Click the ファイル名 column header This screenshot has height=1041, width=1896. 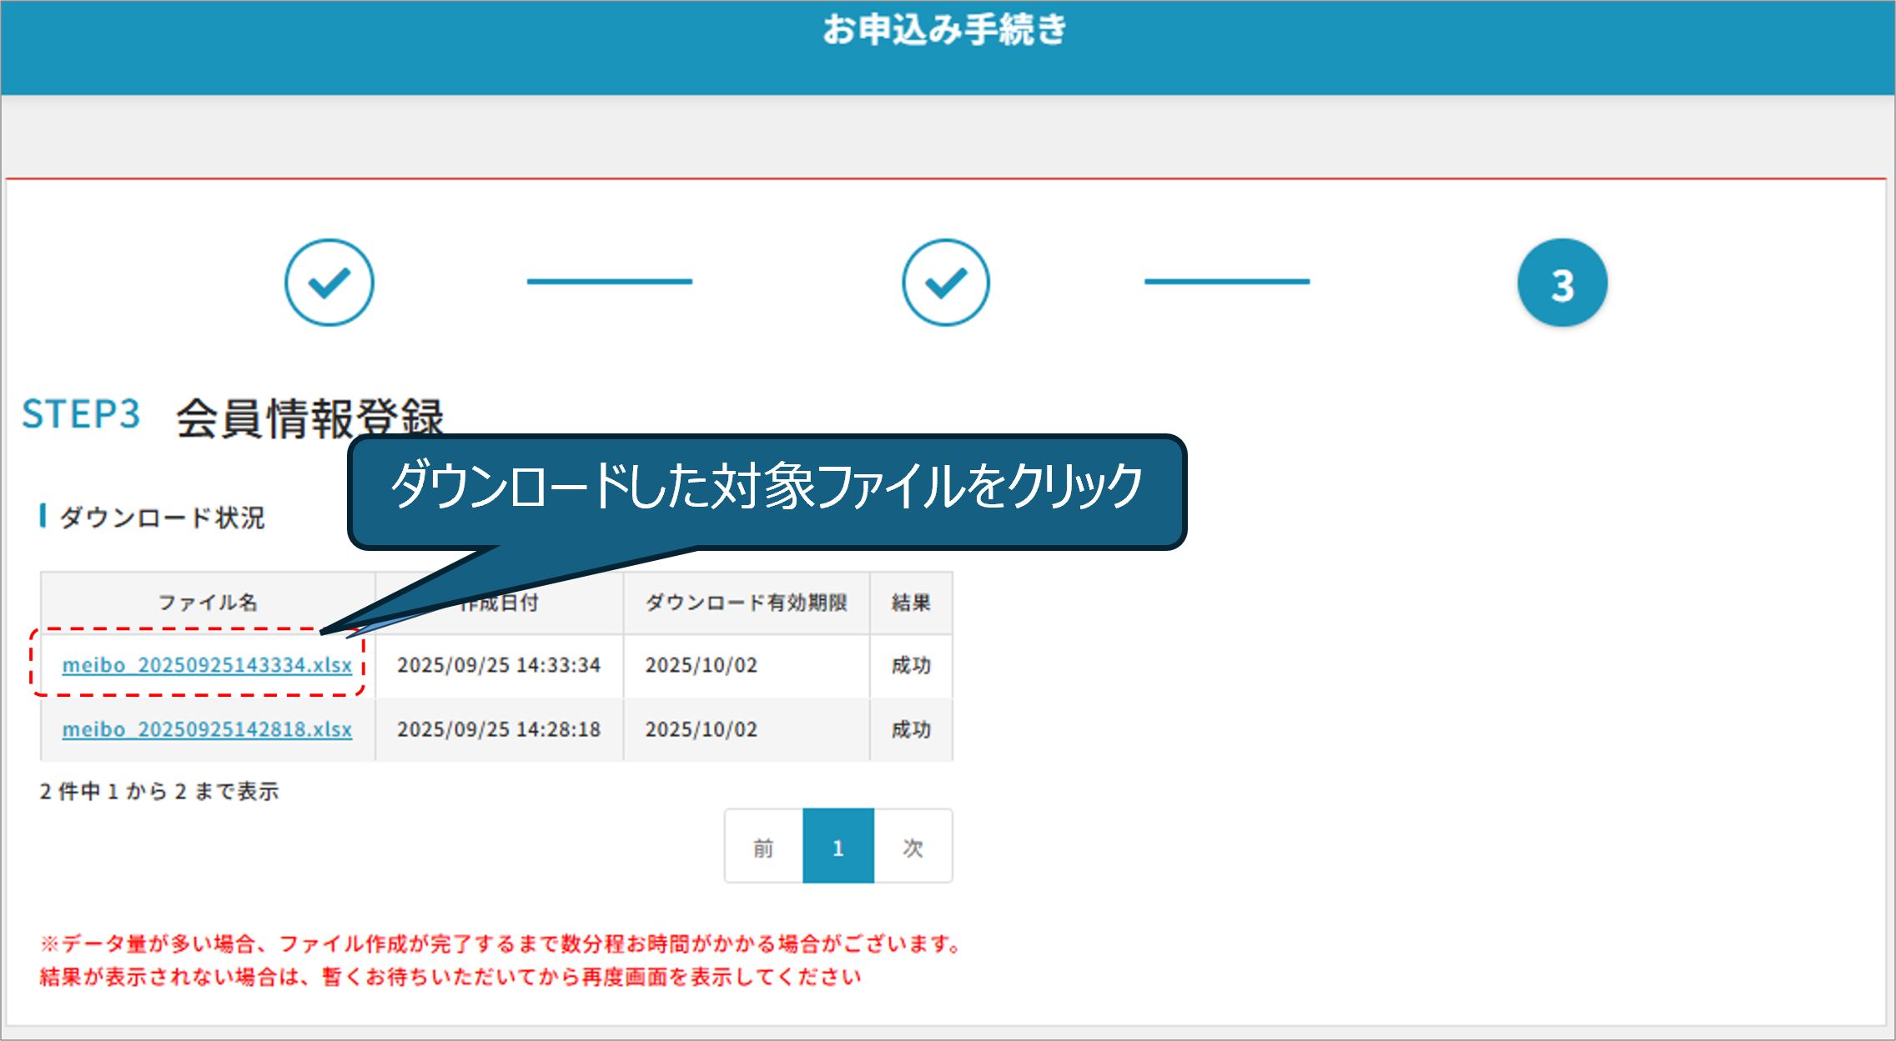[x=208, y=602]
